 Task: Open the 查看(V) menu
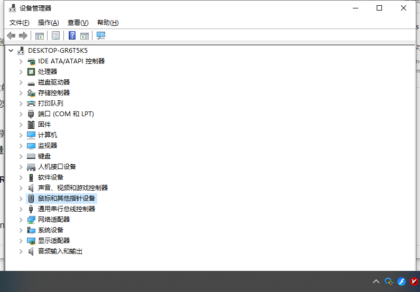coord(78,23)
